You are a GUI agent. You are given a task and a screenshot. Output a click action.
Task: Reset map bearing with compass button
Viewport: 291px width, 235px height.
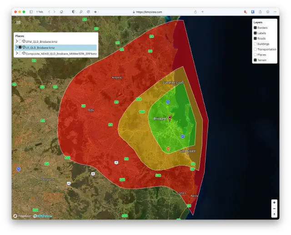[x=274, y=215]
